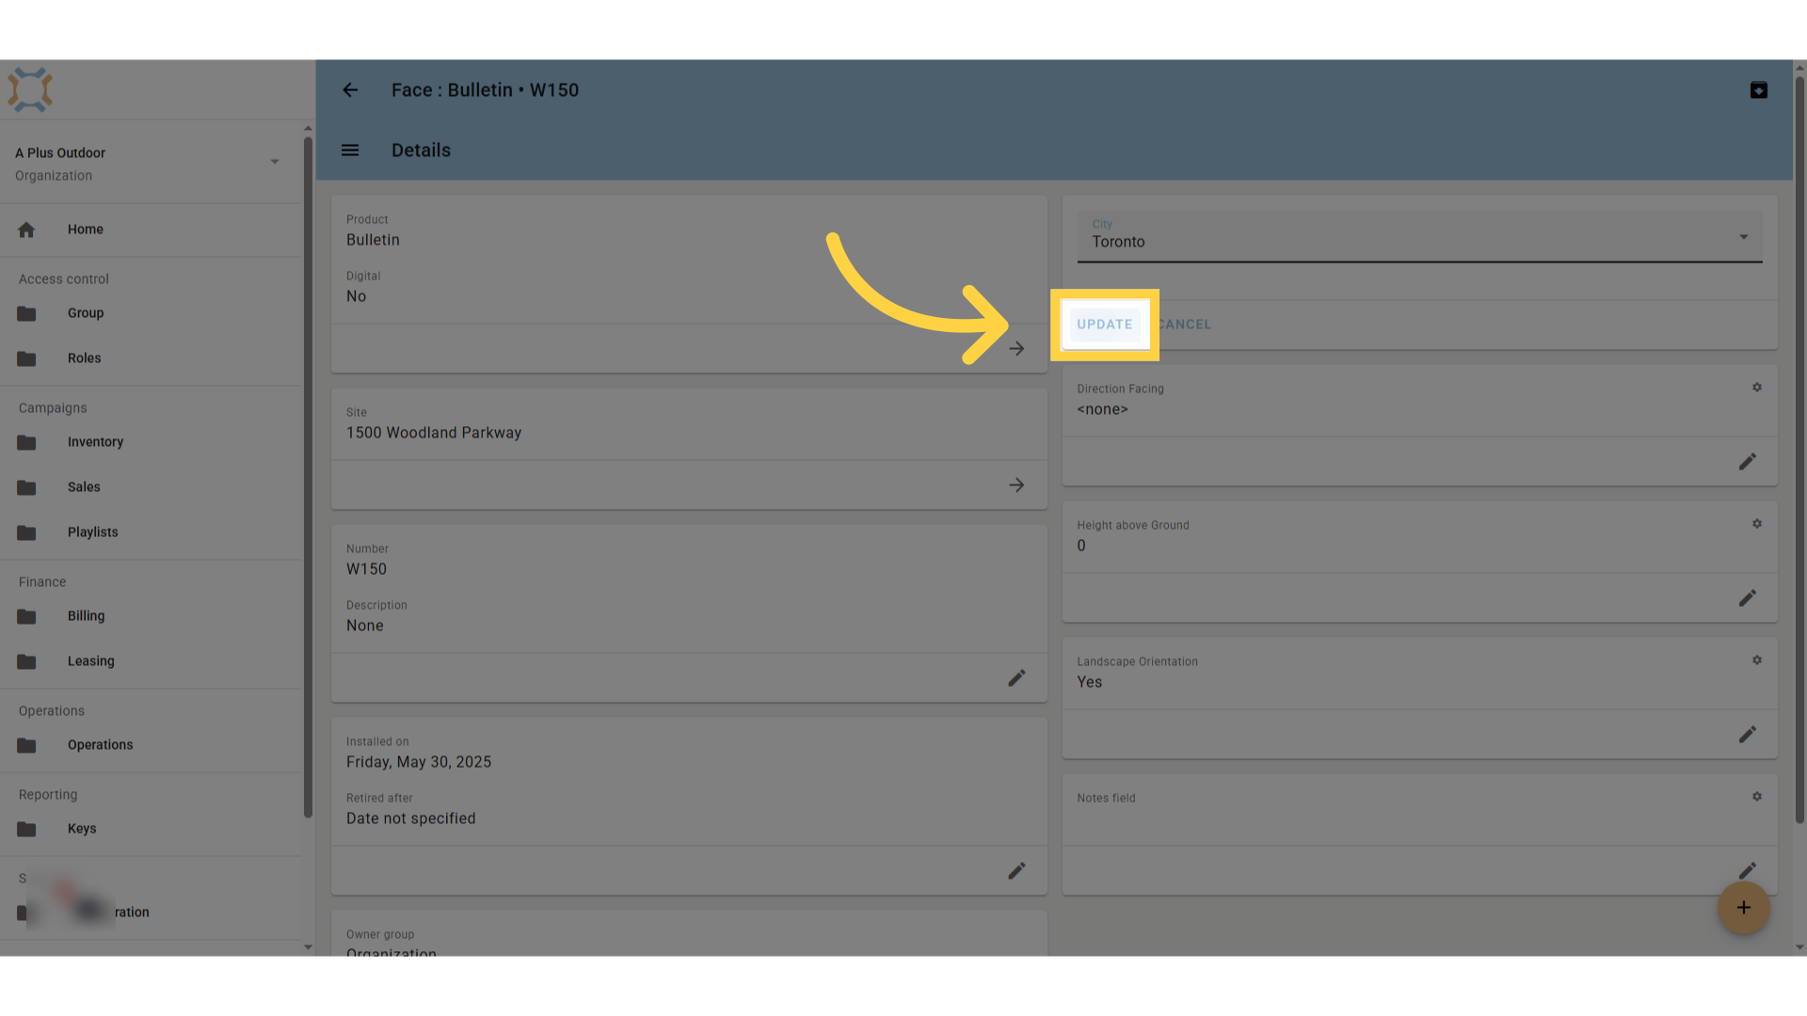
Task: Click the Inventory folder icon
Action: point(26,442)
